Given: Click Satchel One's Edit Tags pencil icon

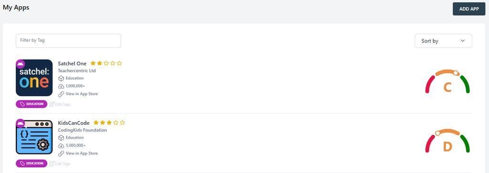Looking at the screenshot, I should click(x=52, y=104).
